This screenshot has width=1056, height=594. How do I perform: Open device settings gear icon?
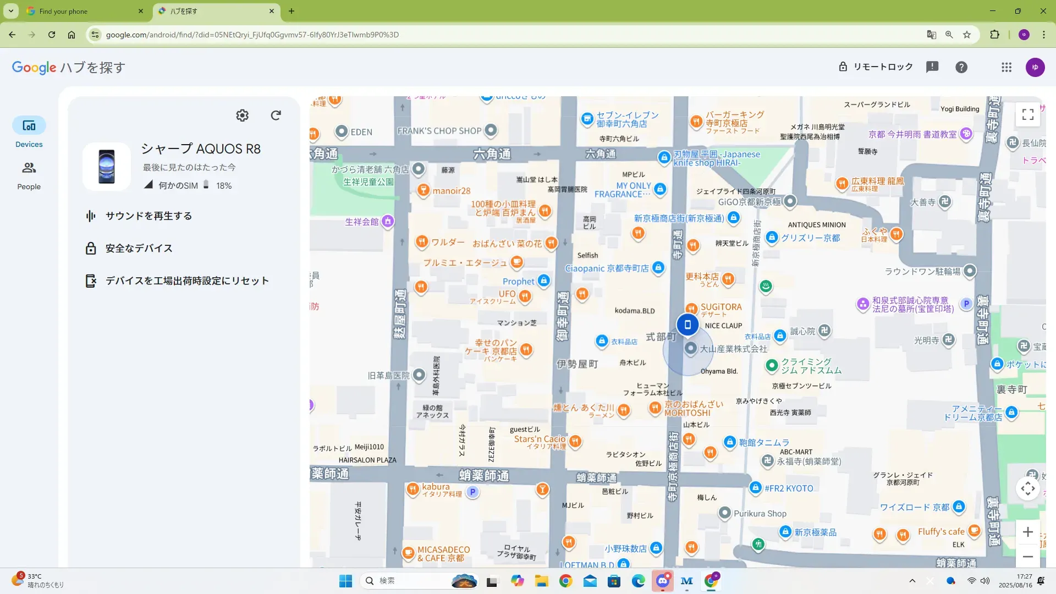242,116
